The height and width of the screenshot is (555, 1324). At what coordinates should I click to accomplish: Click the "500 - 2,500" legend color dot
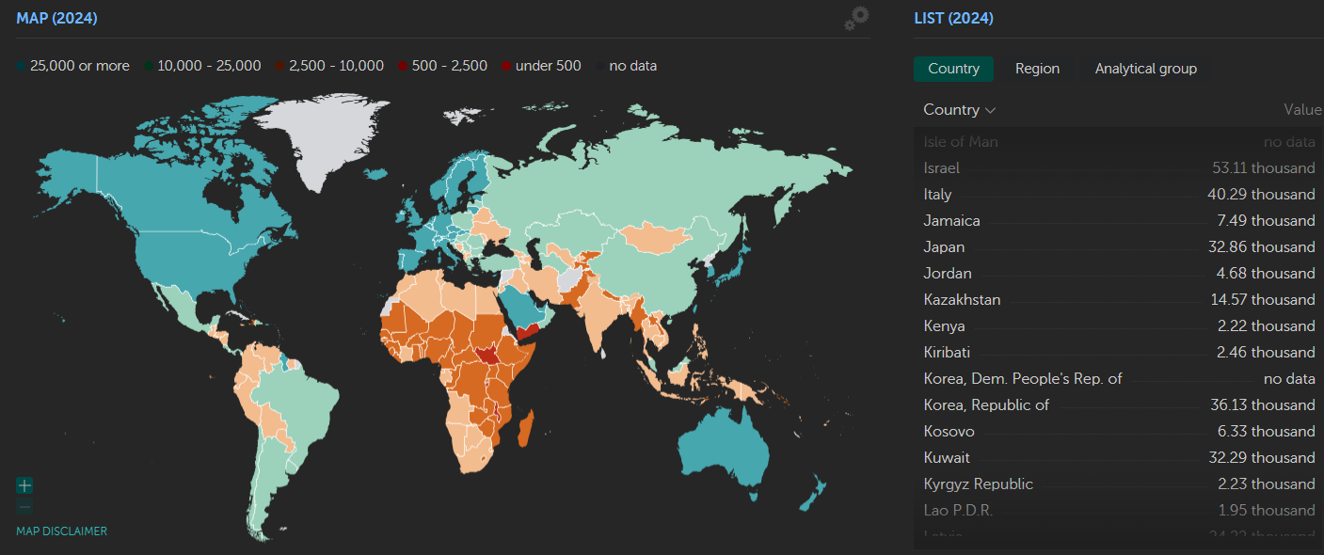click(403, 67)
